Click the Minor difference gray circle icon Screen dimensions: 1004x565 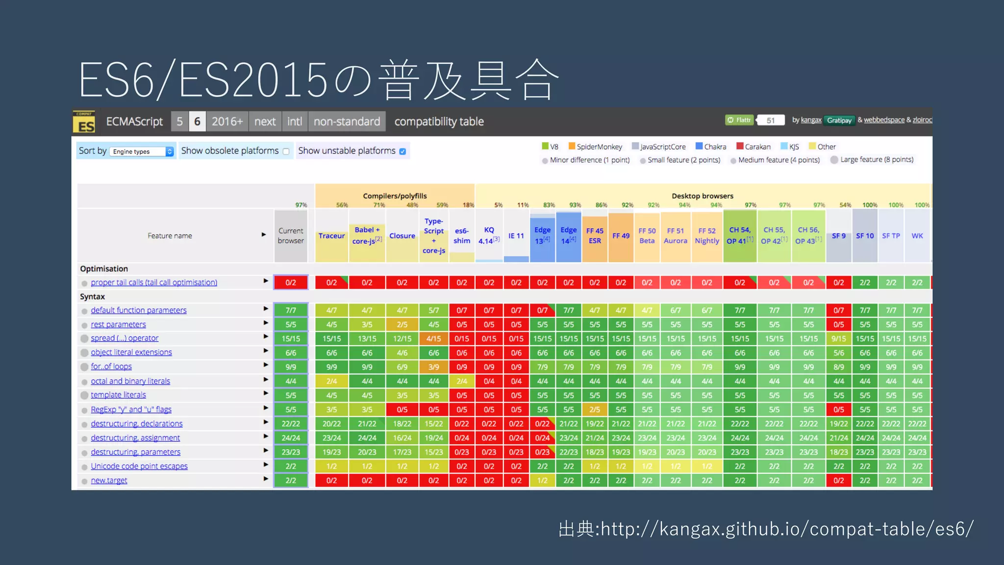(545, 160)
